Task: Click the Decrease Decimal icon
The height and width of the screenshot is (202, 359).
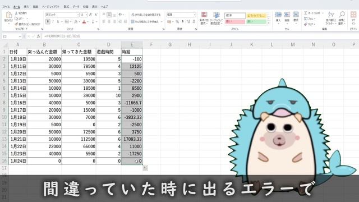Action: point(194,22)
